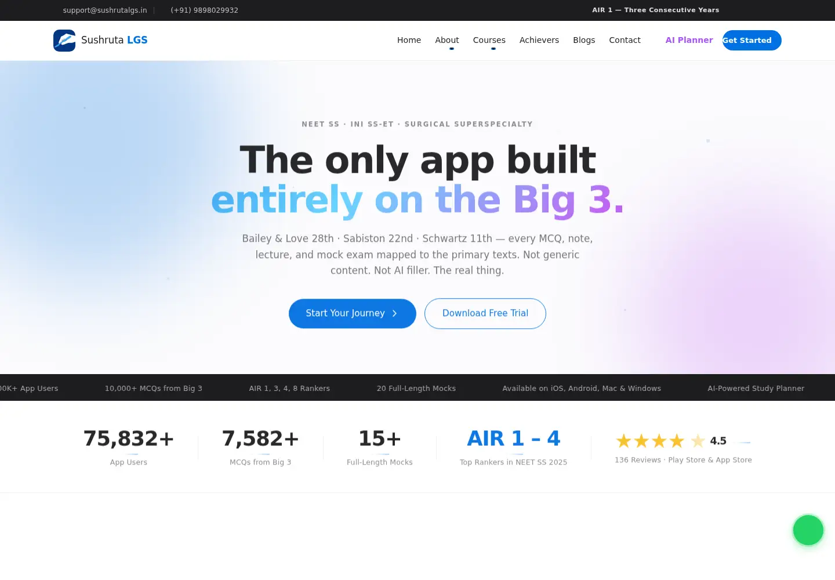Open the green floating chat button
This screenshot has height=580, width=835.
808,530
